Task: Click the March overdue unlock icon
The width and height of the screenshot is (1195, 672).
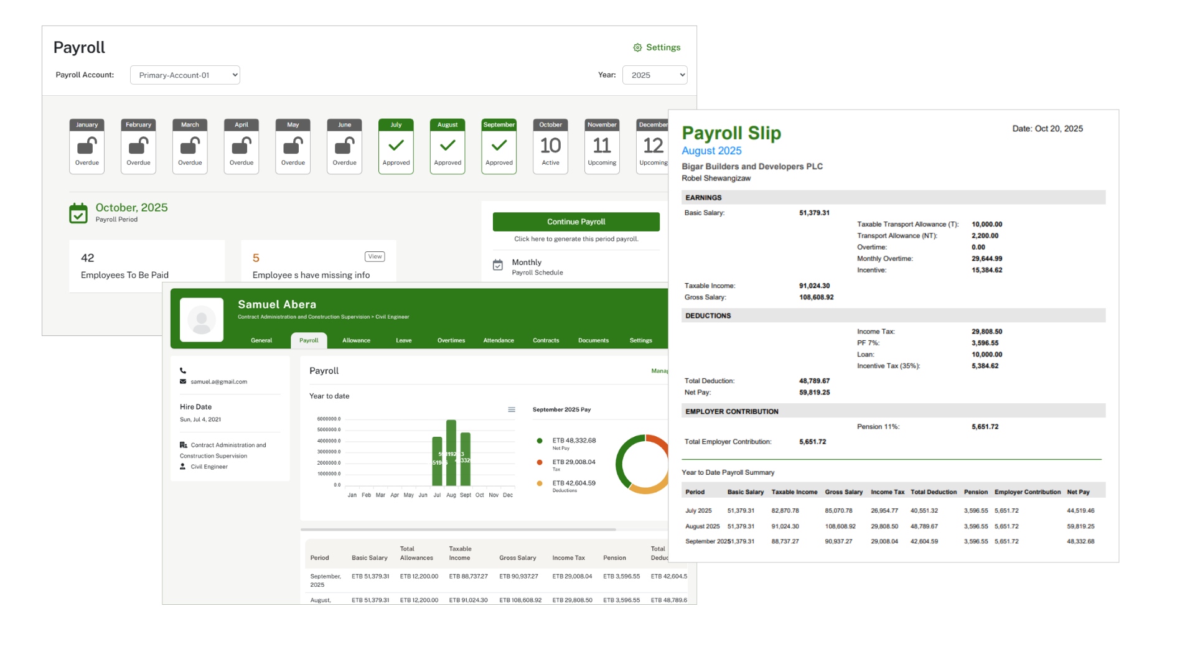Action: tap(190, 146)
